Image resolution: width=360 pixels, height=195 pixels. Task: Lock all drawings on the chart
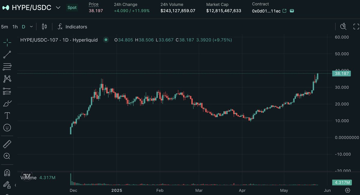click(7, 185)
